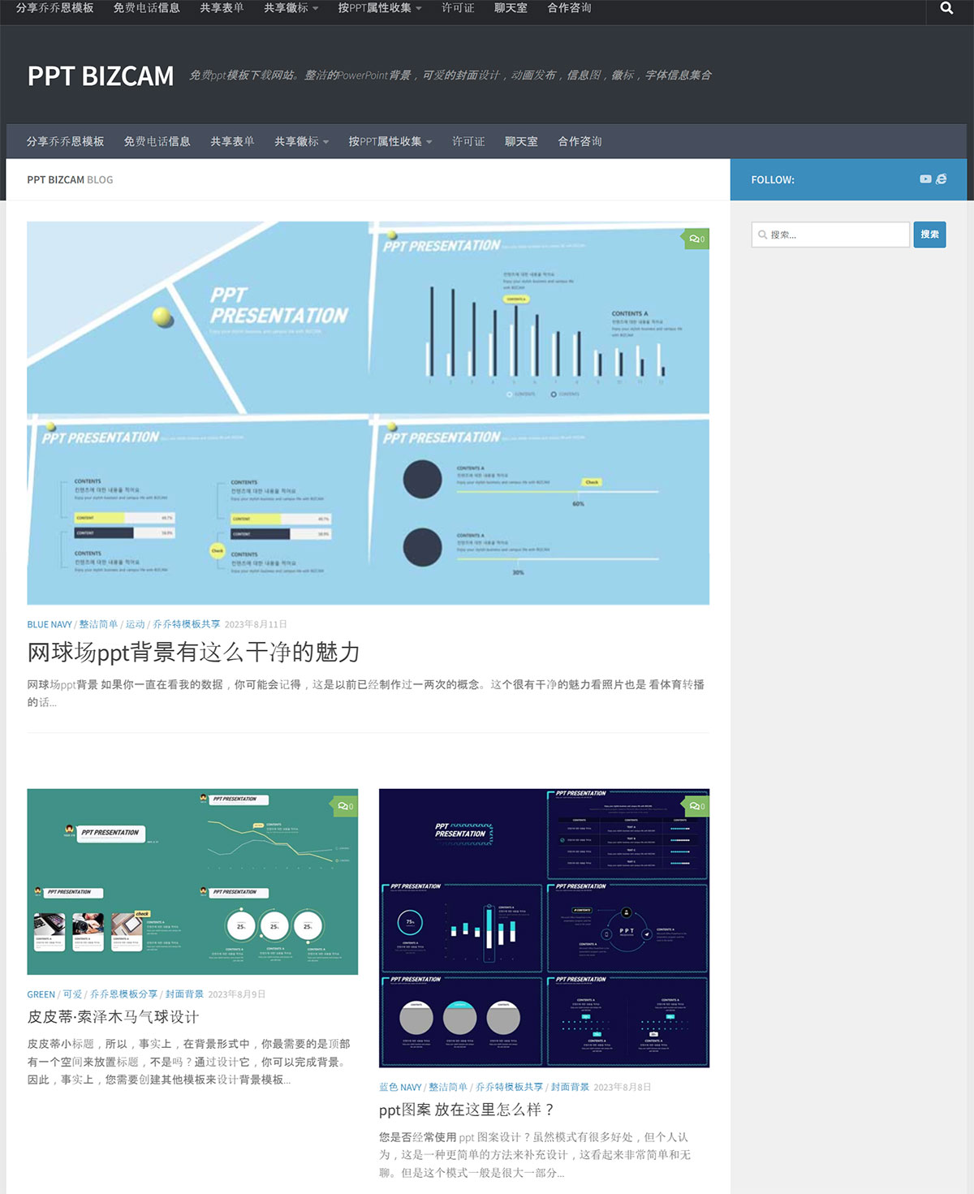
Task: Expand 按PPT属性收集 dropdown in top bar
Action: point(379,8)
